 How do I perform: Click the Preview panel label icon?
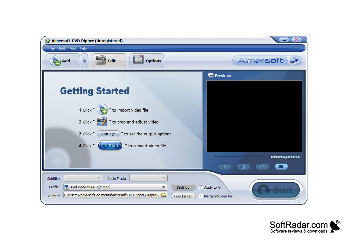(211, 76)
